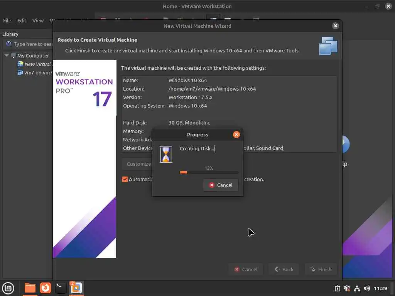This screenshot has height=296, width=395.
Task: Select the New Virtual Machine library entry
Action: point(38,64)
